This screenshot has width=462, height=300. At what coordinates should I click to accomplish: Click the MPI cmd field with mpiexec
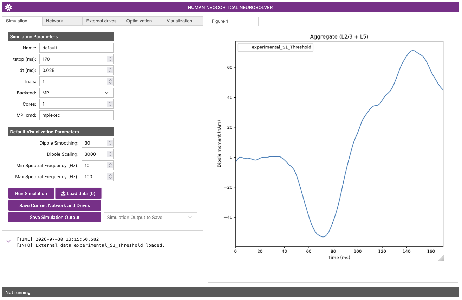point(77,115)
